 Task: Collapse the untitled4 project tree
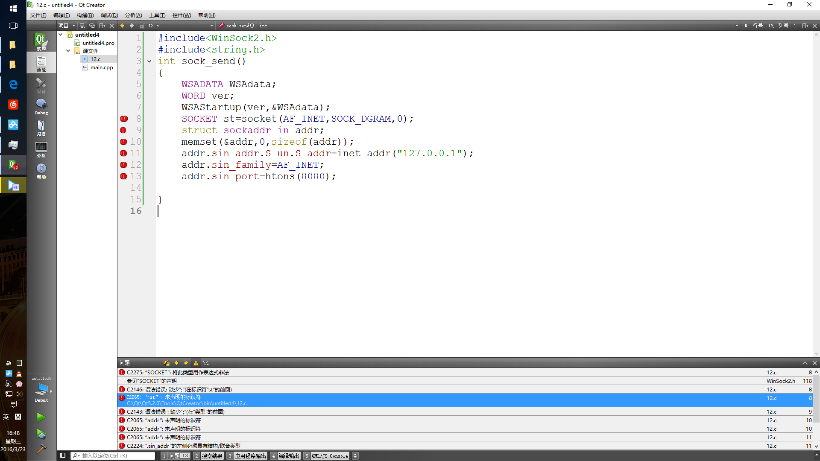coord(61,35)
